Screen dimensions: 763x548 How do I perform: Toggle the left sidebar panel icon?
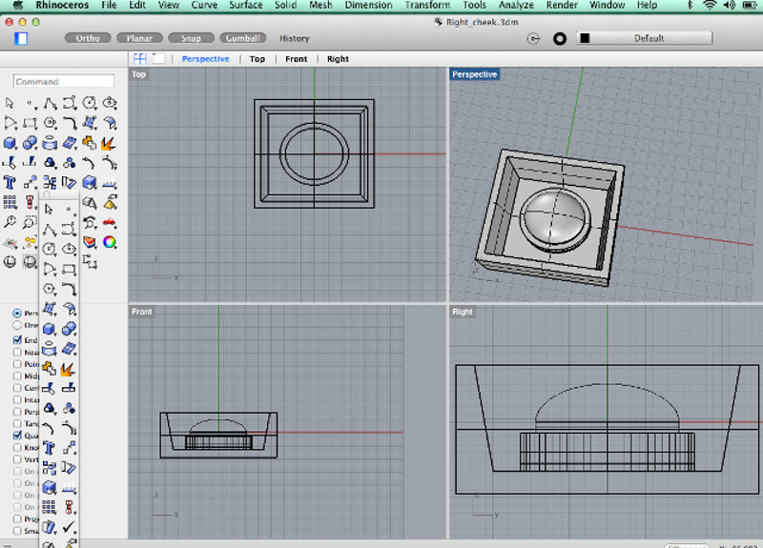tap(20, 38)
